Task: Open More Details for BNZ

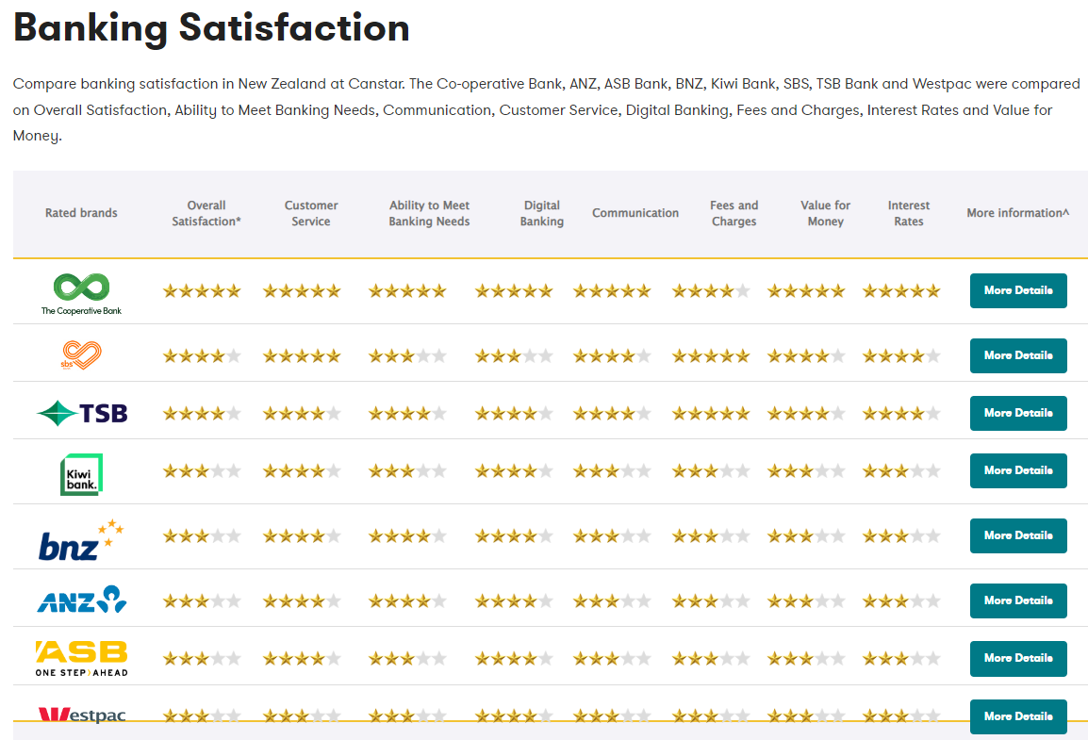Action: click(1018, 535)
